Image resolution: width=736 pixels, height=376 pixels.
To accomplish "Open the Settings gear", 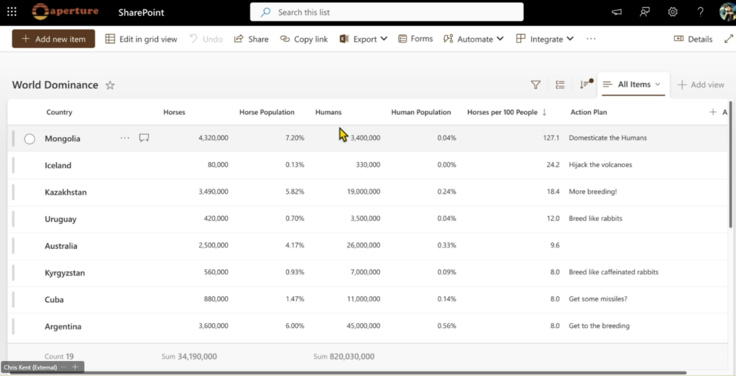I will coord(673,12).
